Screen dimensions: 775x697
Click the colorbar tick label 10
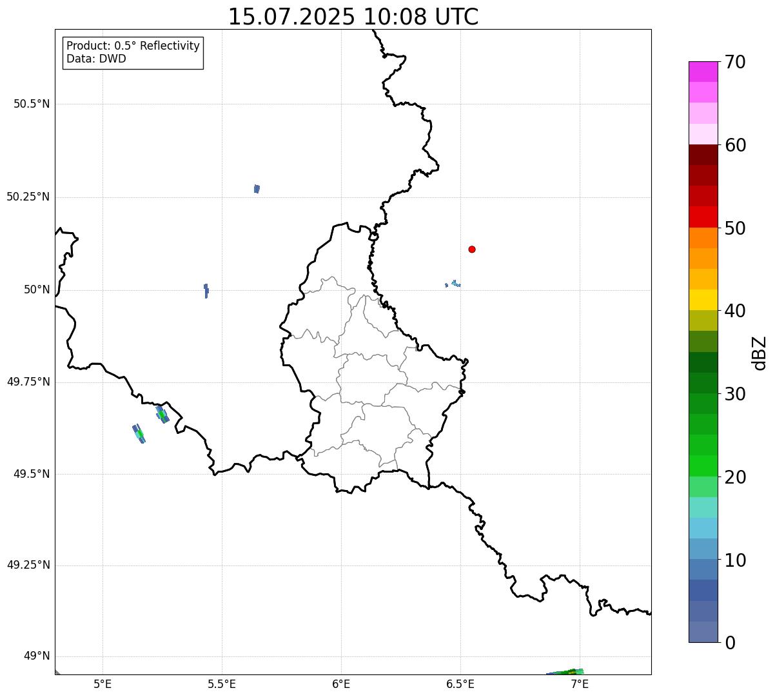pyautogui.click(x=735, y=560)
